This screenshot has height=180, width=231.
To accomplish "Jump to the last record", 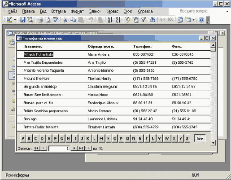I will point(81,148).
